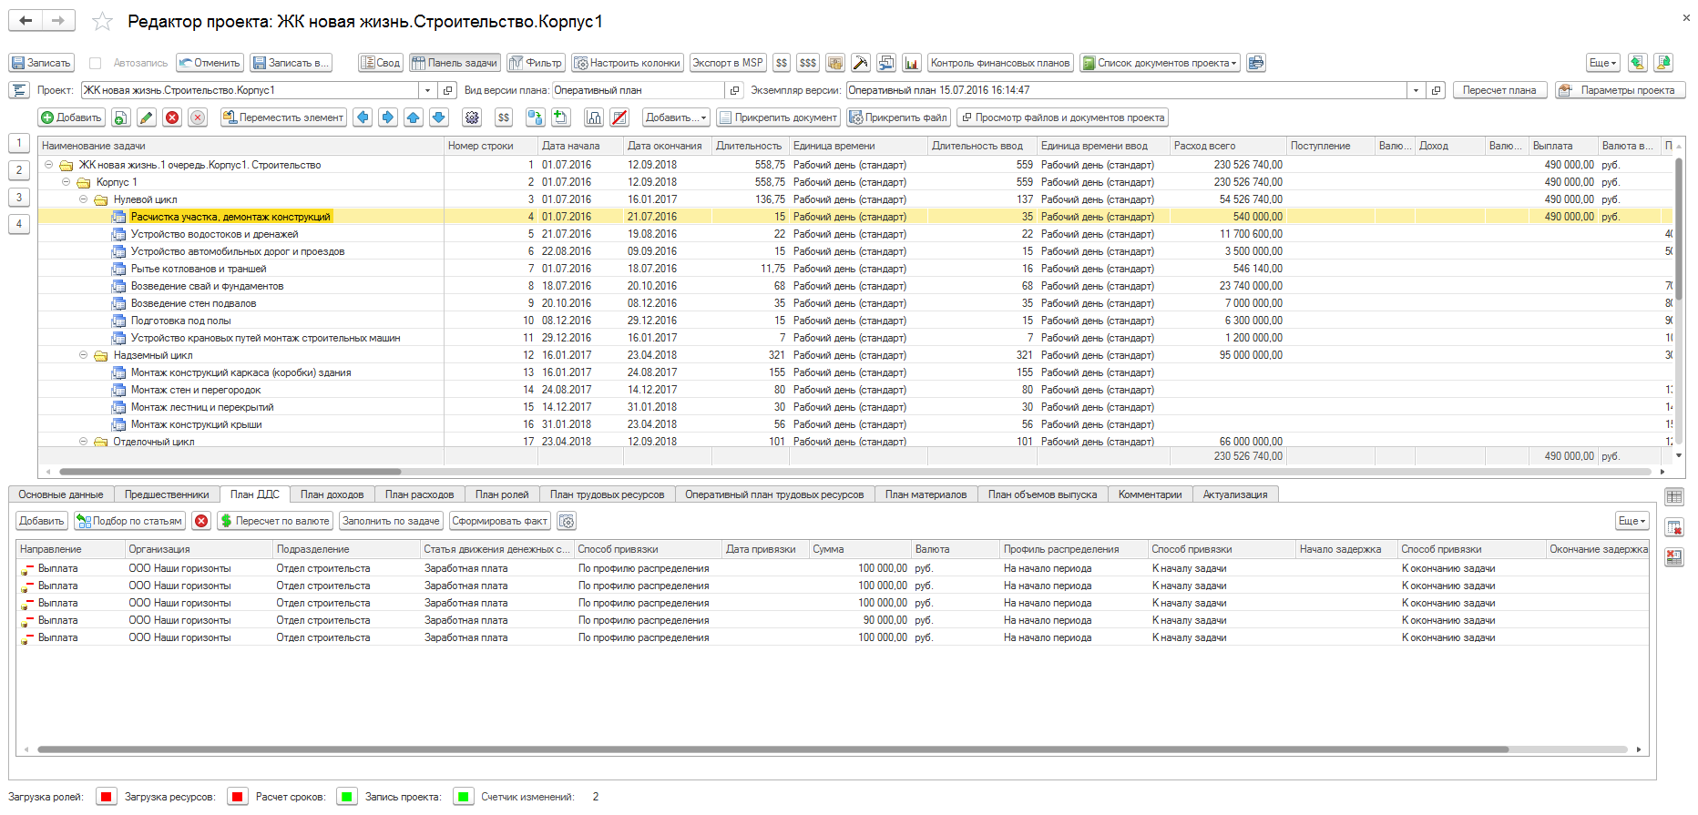Screen dimensions: 1698x815
Task: Select the Рытье котлованов и траншей row
Action: pos(856,269)
